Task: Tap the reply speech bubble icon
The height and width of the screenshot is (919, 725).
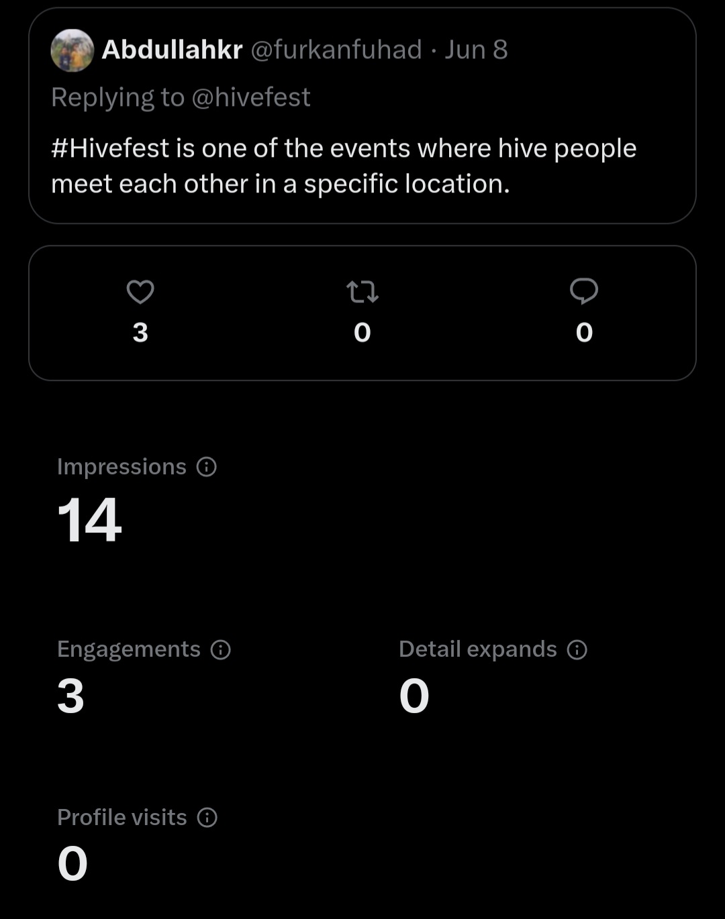Action: click(x=584, y=291)
